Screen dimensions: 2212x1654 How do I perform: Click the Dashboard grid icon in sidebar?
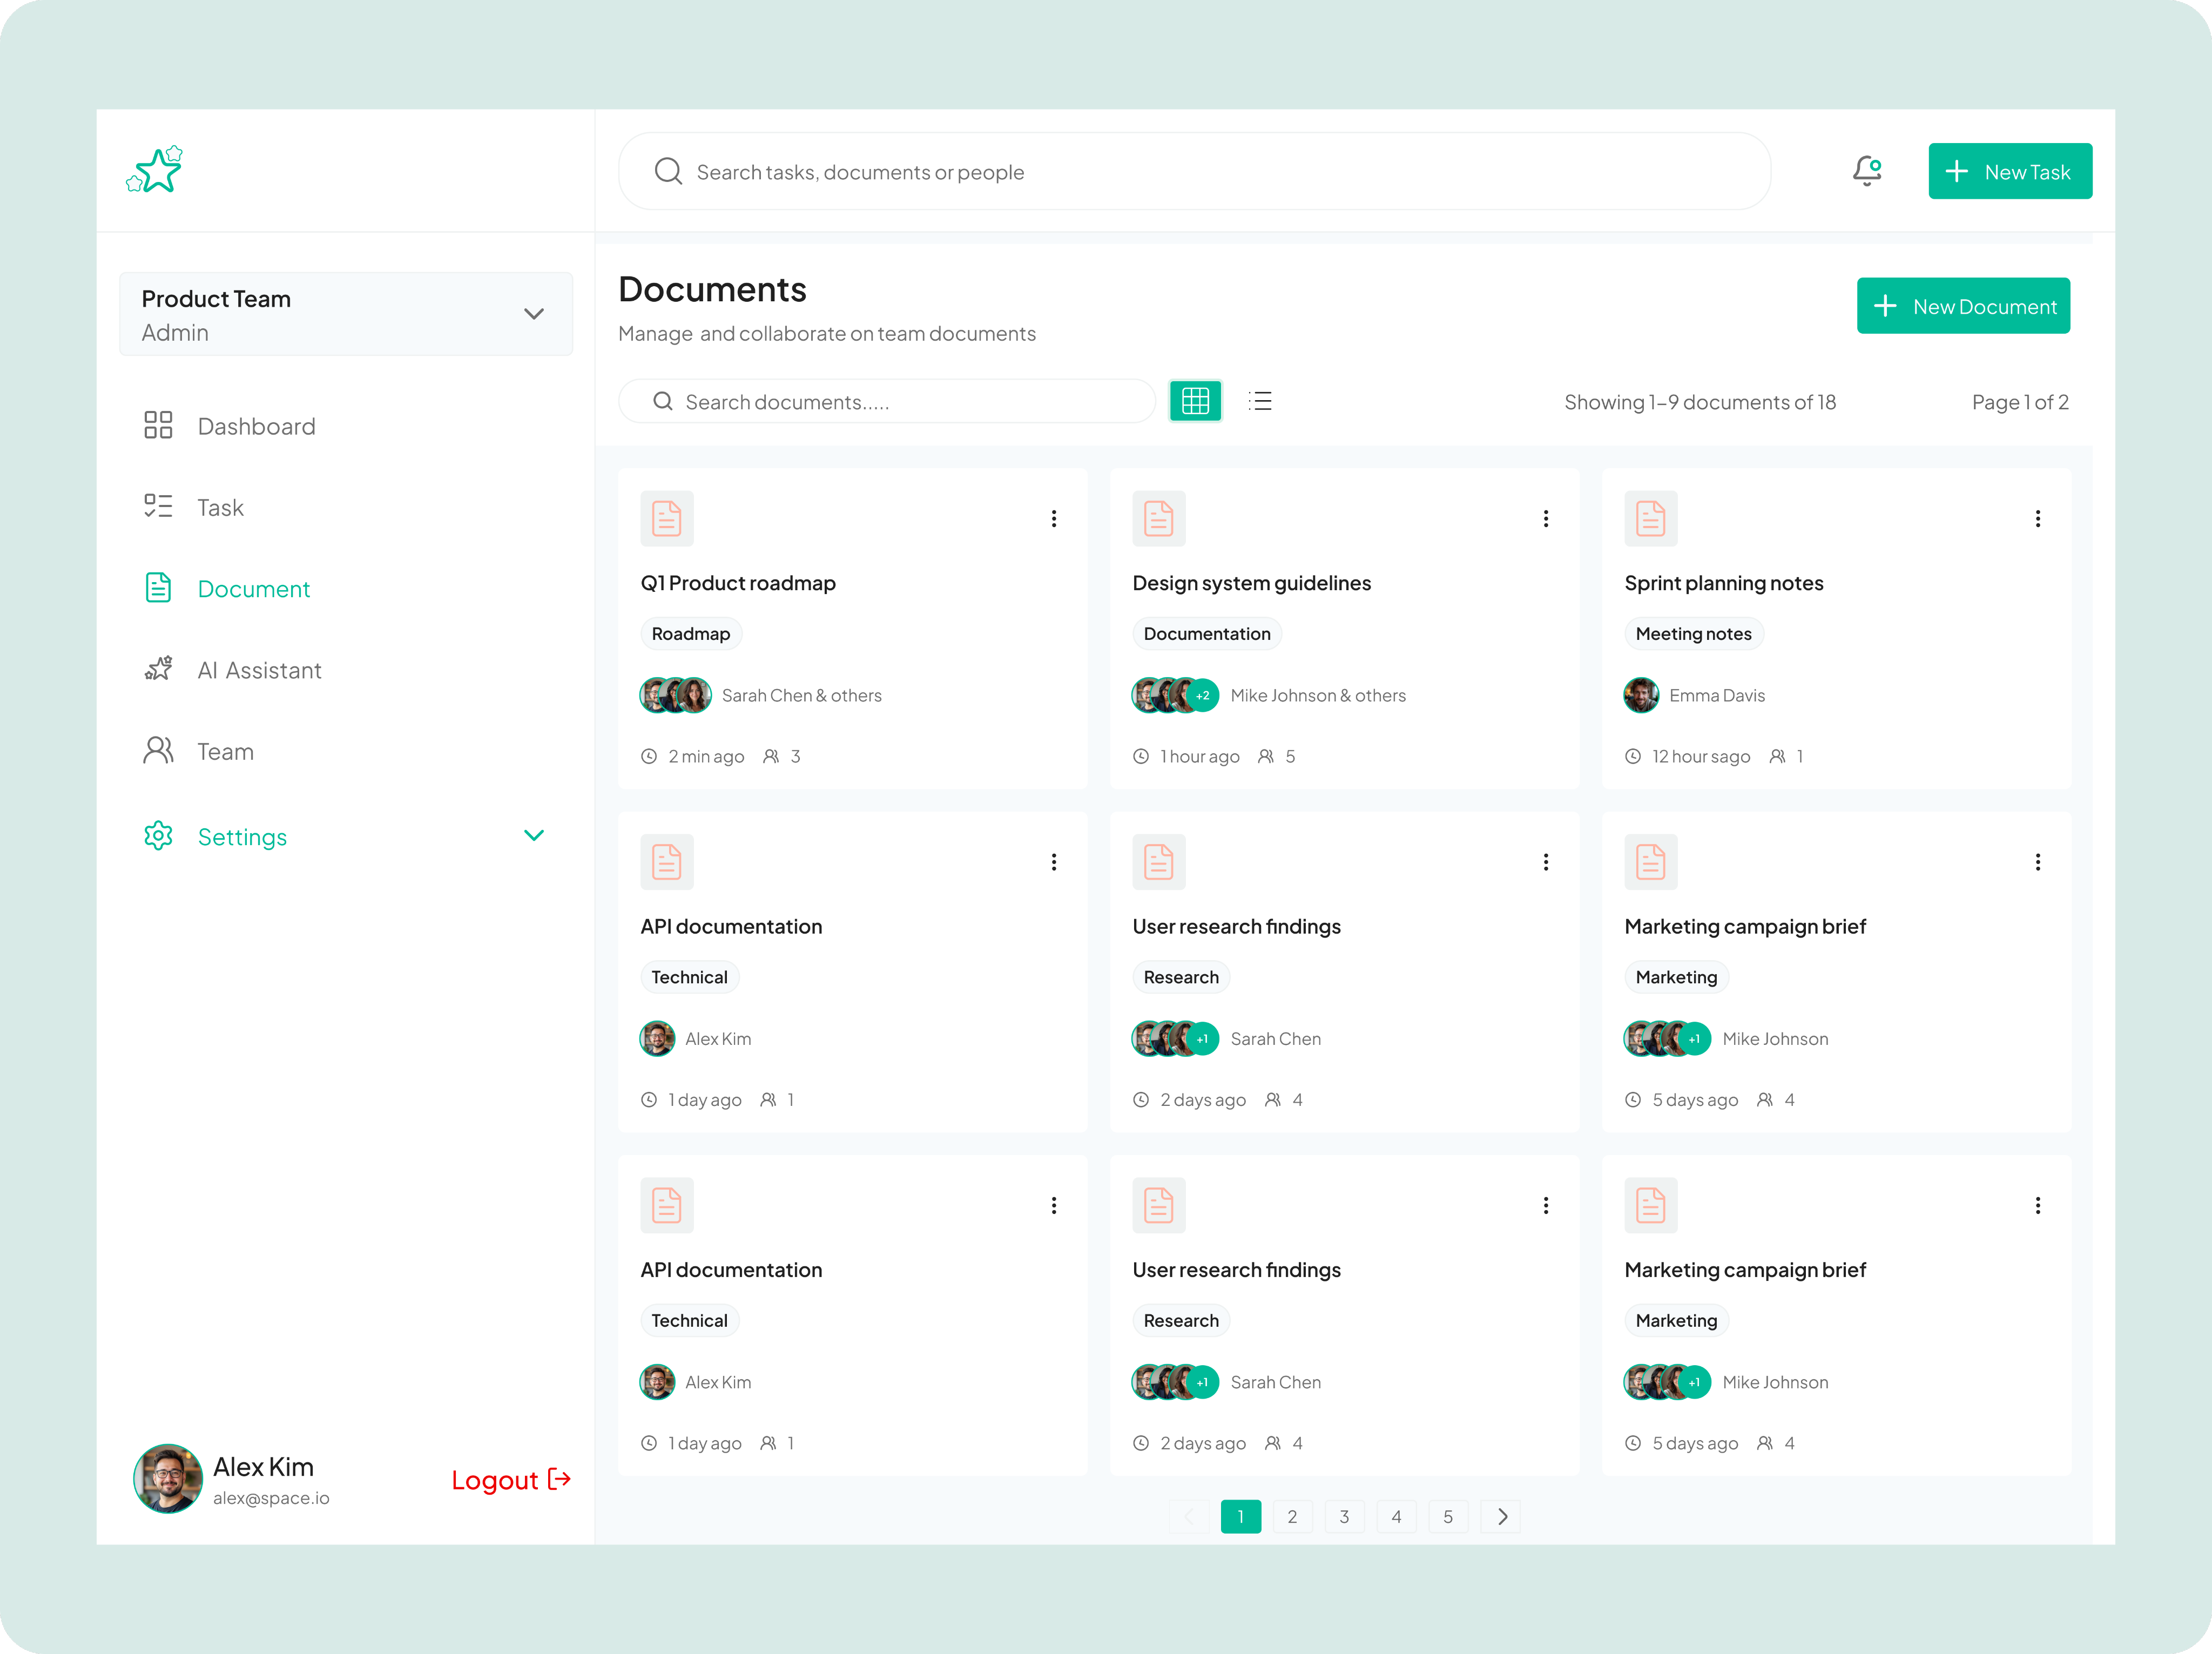(158, 425)
